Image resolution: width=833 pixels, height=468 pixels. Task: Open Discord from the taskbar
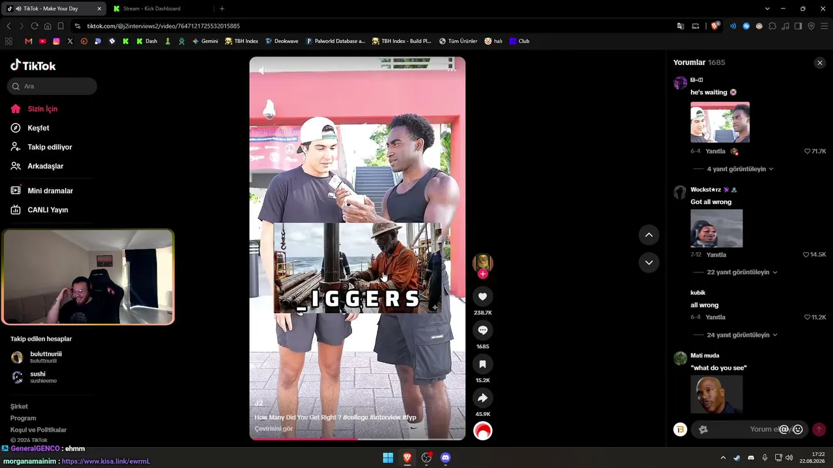coord(445,458)
